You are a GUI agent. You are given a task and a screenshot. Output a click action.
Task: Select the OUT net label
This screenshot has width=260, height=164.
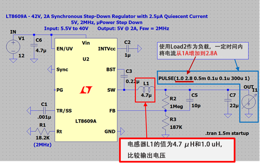(248, 87)
